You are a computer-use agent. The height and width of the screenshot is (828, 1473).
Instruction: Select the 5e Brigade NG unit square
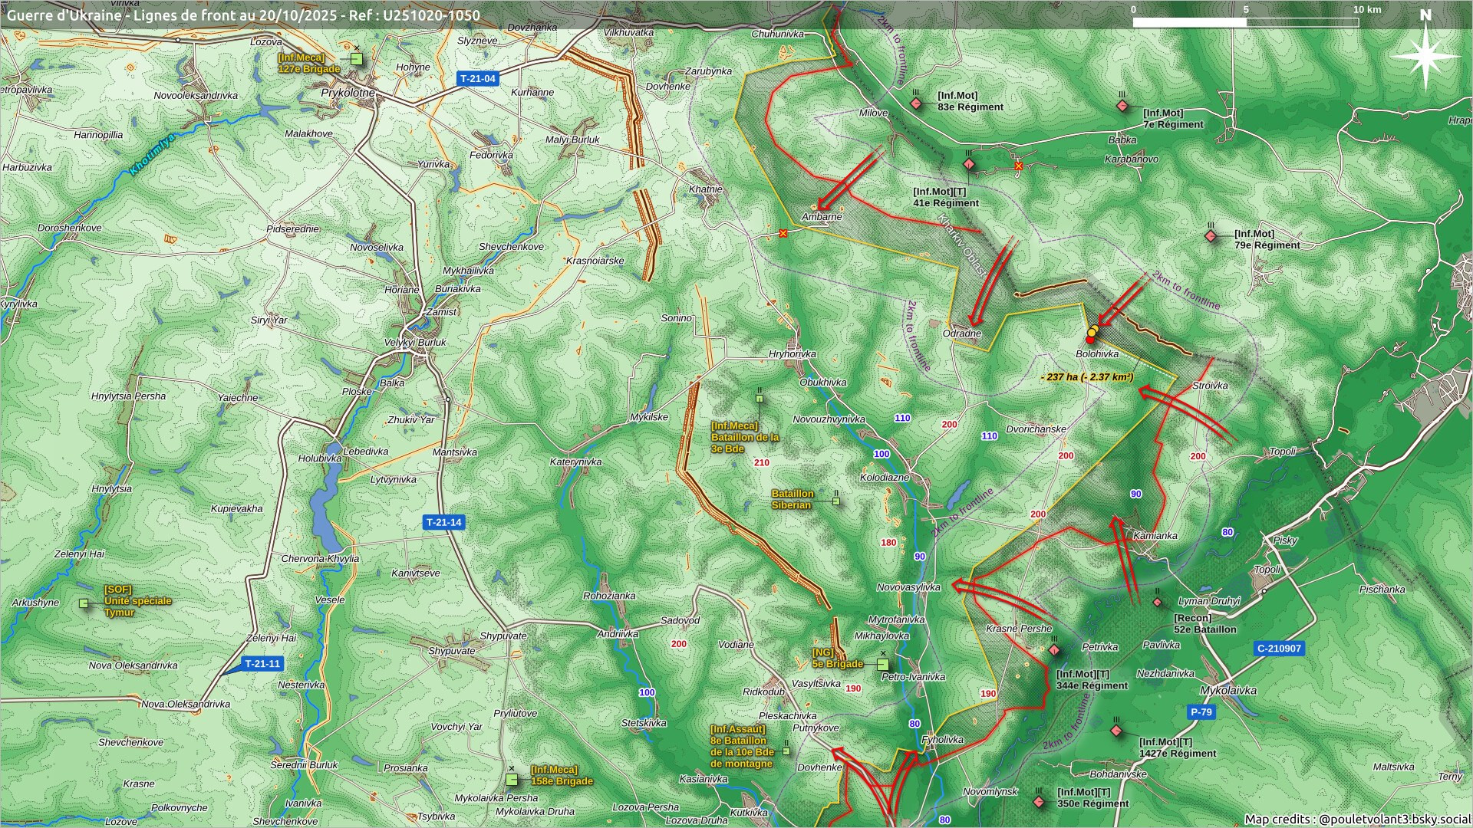pos(883,664)
